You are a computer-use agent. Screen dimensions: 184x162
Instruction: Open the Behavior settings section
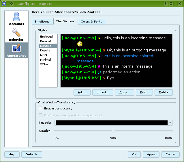[16, 35]
